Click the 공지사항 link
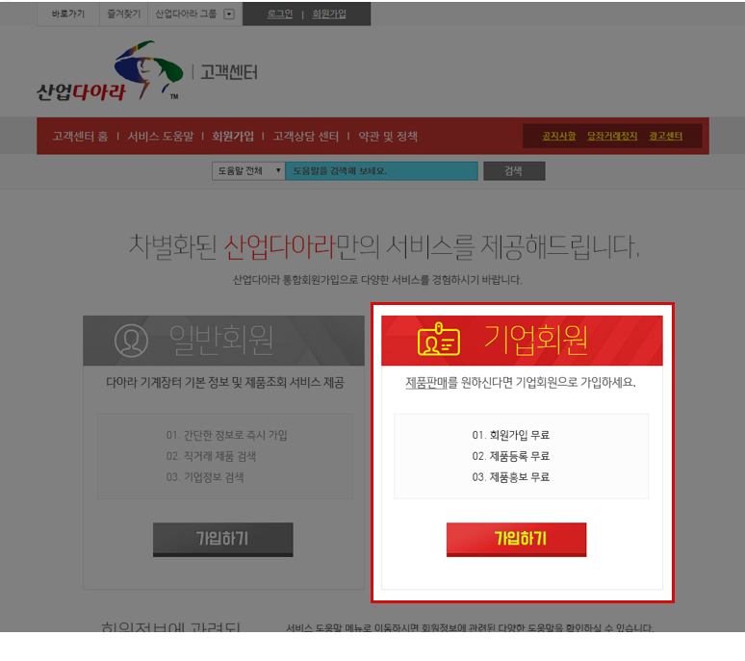Viewport: 745px width, 661px height. [x=559, y=137]
